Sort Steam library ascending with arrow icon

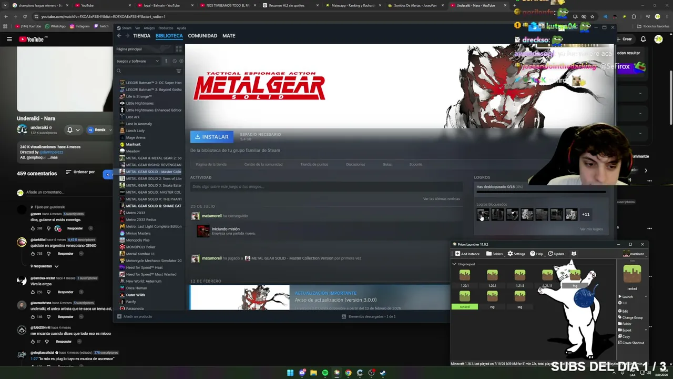(166, 61)
